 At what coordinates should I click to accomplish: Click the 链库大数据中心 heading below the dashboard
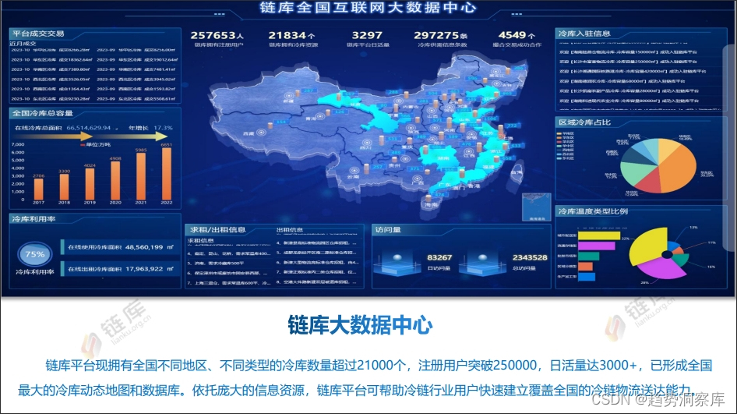pos(360,325)
